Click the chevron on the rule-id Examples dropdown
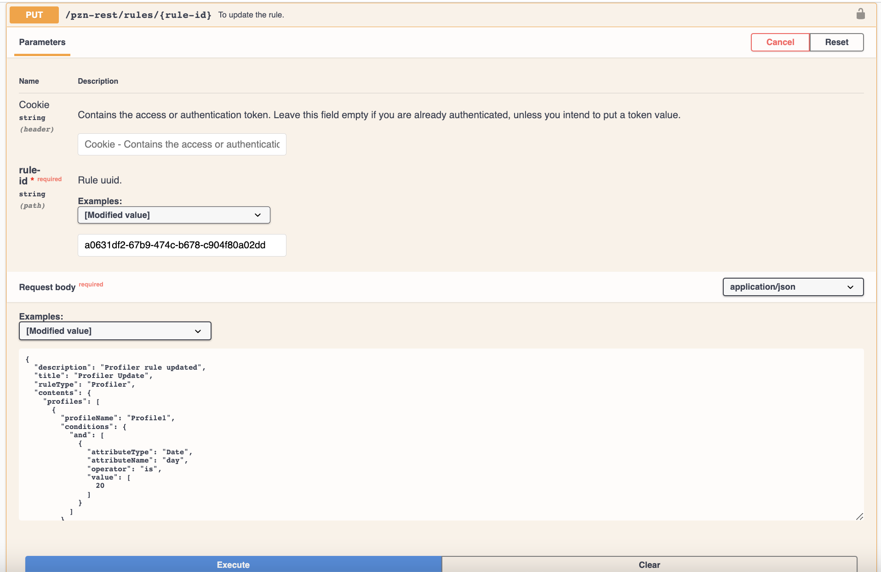 click(257, 215)
